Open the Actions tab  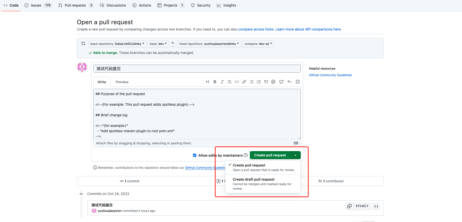142,5
